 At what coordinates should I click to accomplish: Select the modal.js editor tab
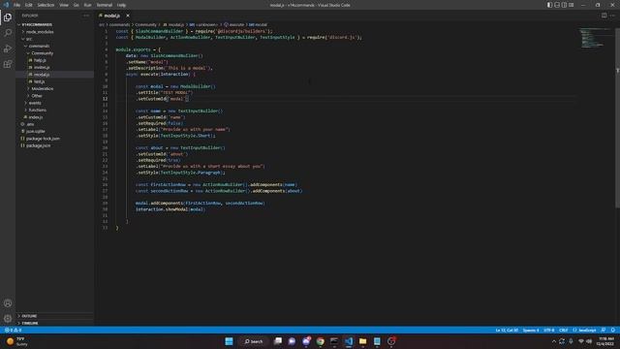tap(112, 16)
